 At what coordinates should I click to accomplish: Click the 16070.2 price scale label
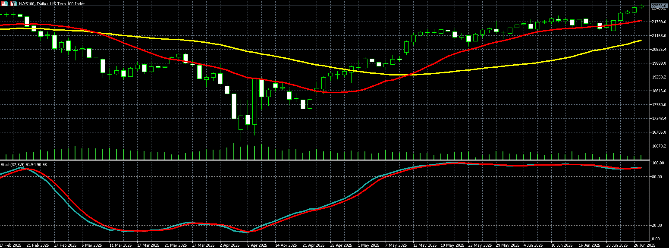tap(659, 146)
